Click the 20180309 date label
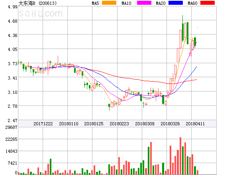Image resolution: width=239 pixels, height=175 pixels. click(x=145, y=124)
